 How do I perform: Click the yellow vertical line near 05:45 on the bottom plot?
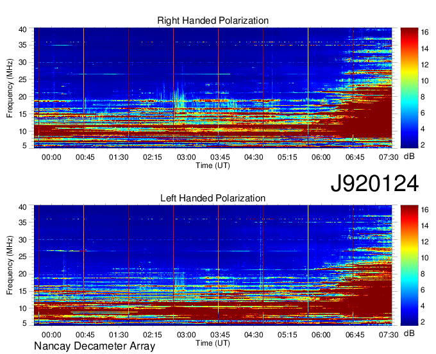coord(308,265)
